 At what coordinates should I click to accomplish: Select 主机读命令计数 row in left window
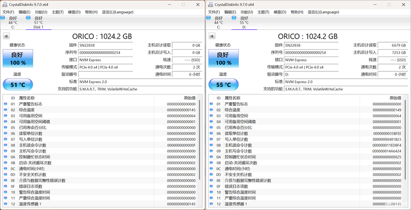point(100,145)
